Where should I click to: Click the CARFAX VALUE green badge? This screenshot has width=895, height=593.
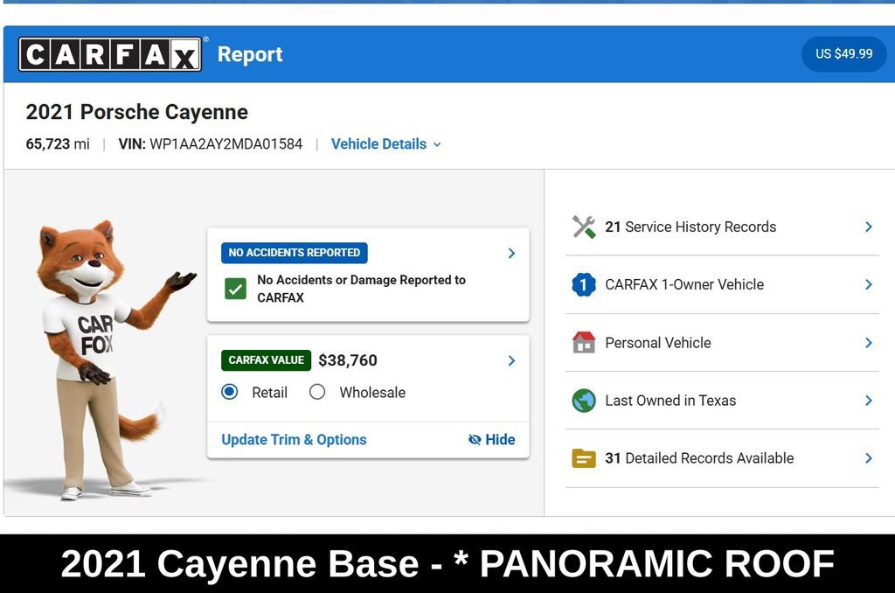point(266,360)
